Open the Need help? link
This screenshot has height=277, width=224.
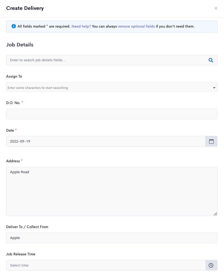click(81, 26)
